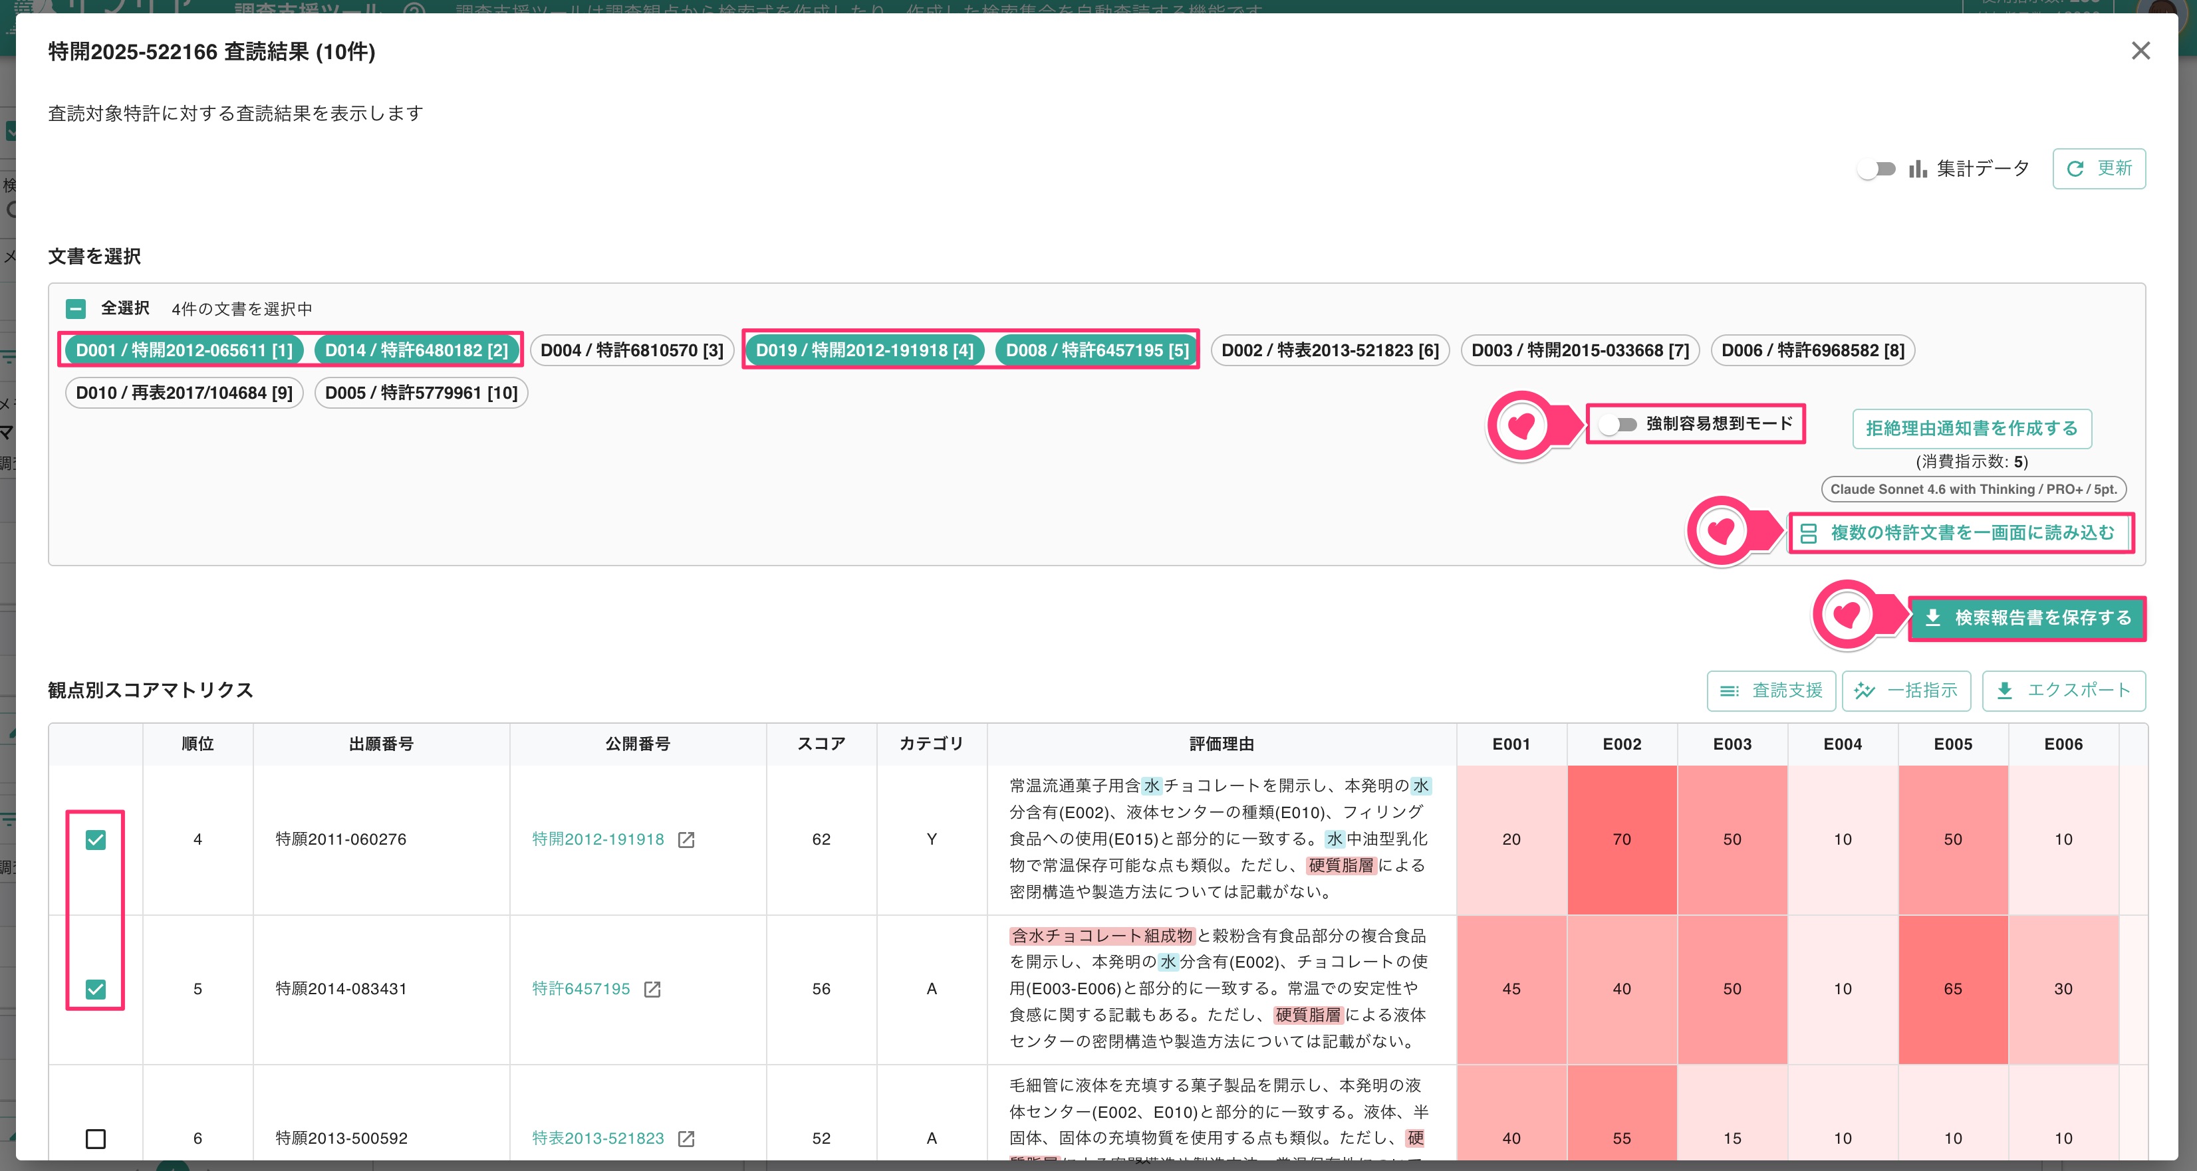Click the スコア column header
This screenshot has height=1171, width=2197.
pos(821,744)
